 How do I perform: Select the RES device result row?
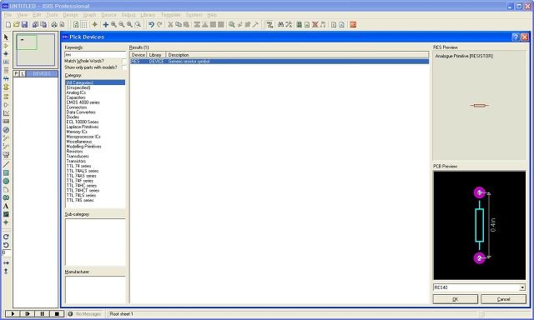tap(280, 62)
